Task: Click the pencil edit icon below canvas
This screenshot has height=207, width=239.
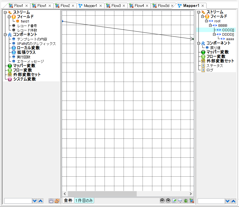Action: 174,201
